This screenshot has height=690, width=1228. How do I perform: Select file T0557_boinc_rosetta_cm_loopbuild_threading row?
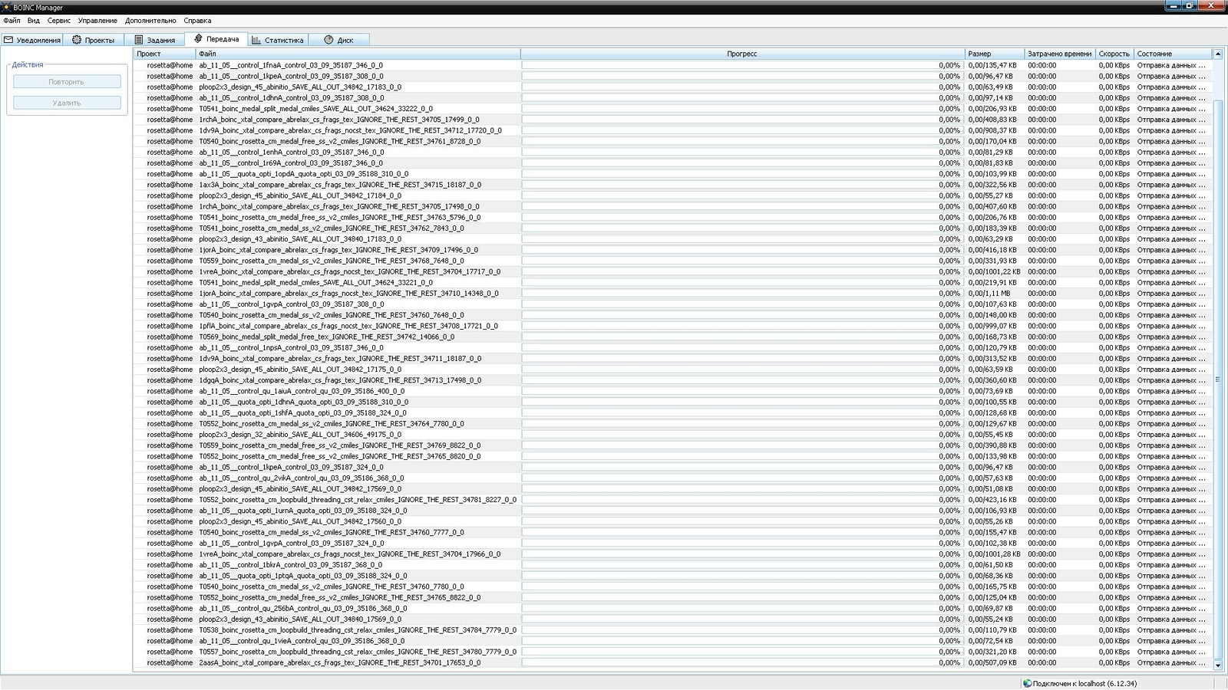pos(358,652)
